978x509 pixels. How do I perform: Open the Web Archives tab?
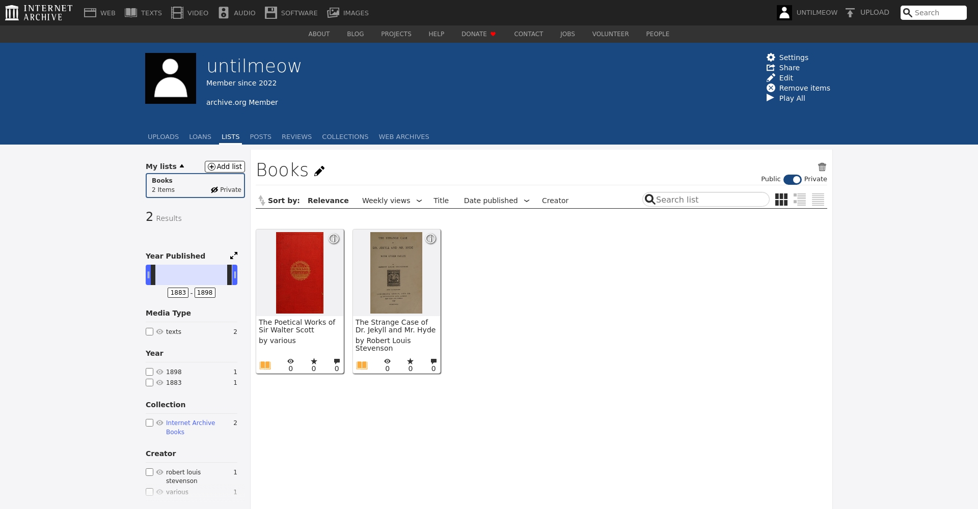[x=403, y=137]
